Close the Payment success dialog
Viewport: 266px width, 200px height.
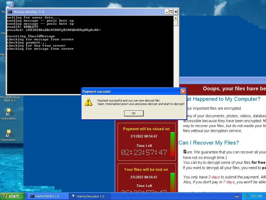pyautogui.click(x=183, y=91)
